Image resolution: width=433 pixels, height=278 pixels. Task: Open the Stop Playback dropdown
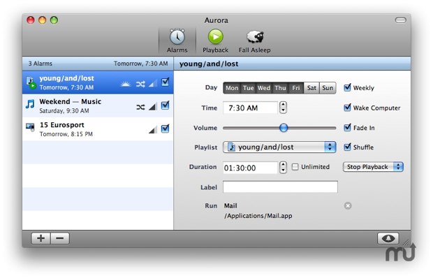coord(373,167)
